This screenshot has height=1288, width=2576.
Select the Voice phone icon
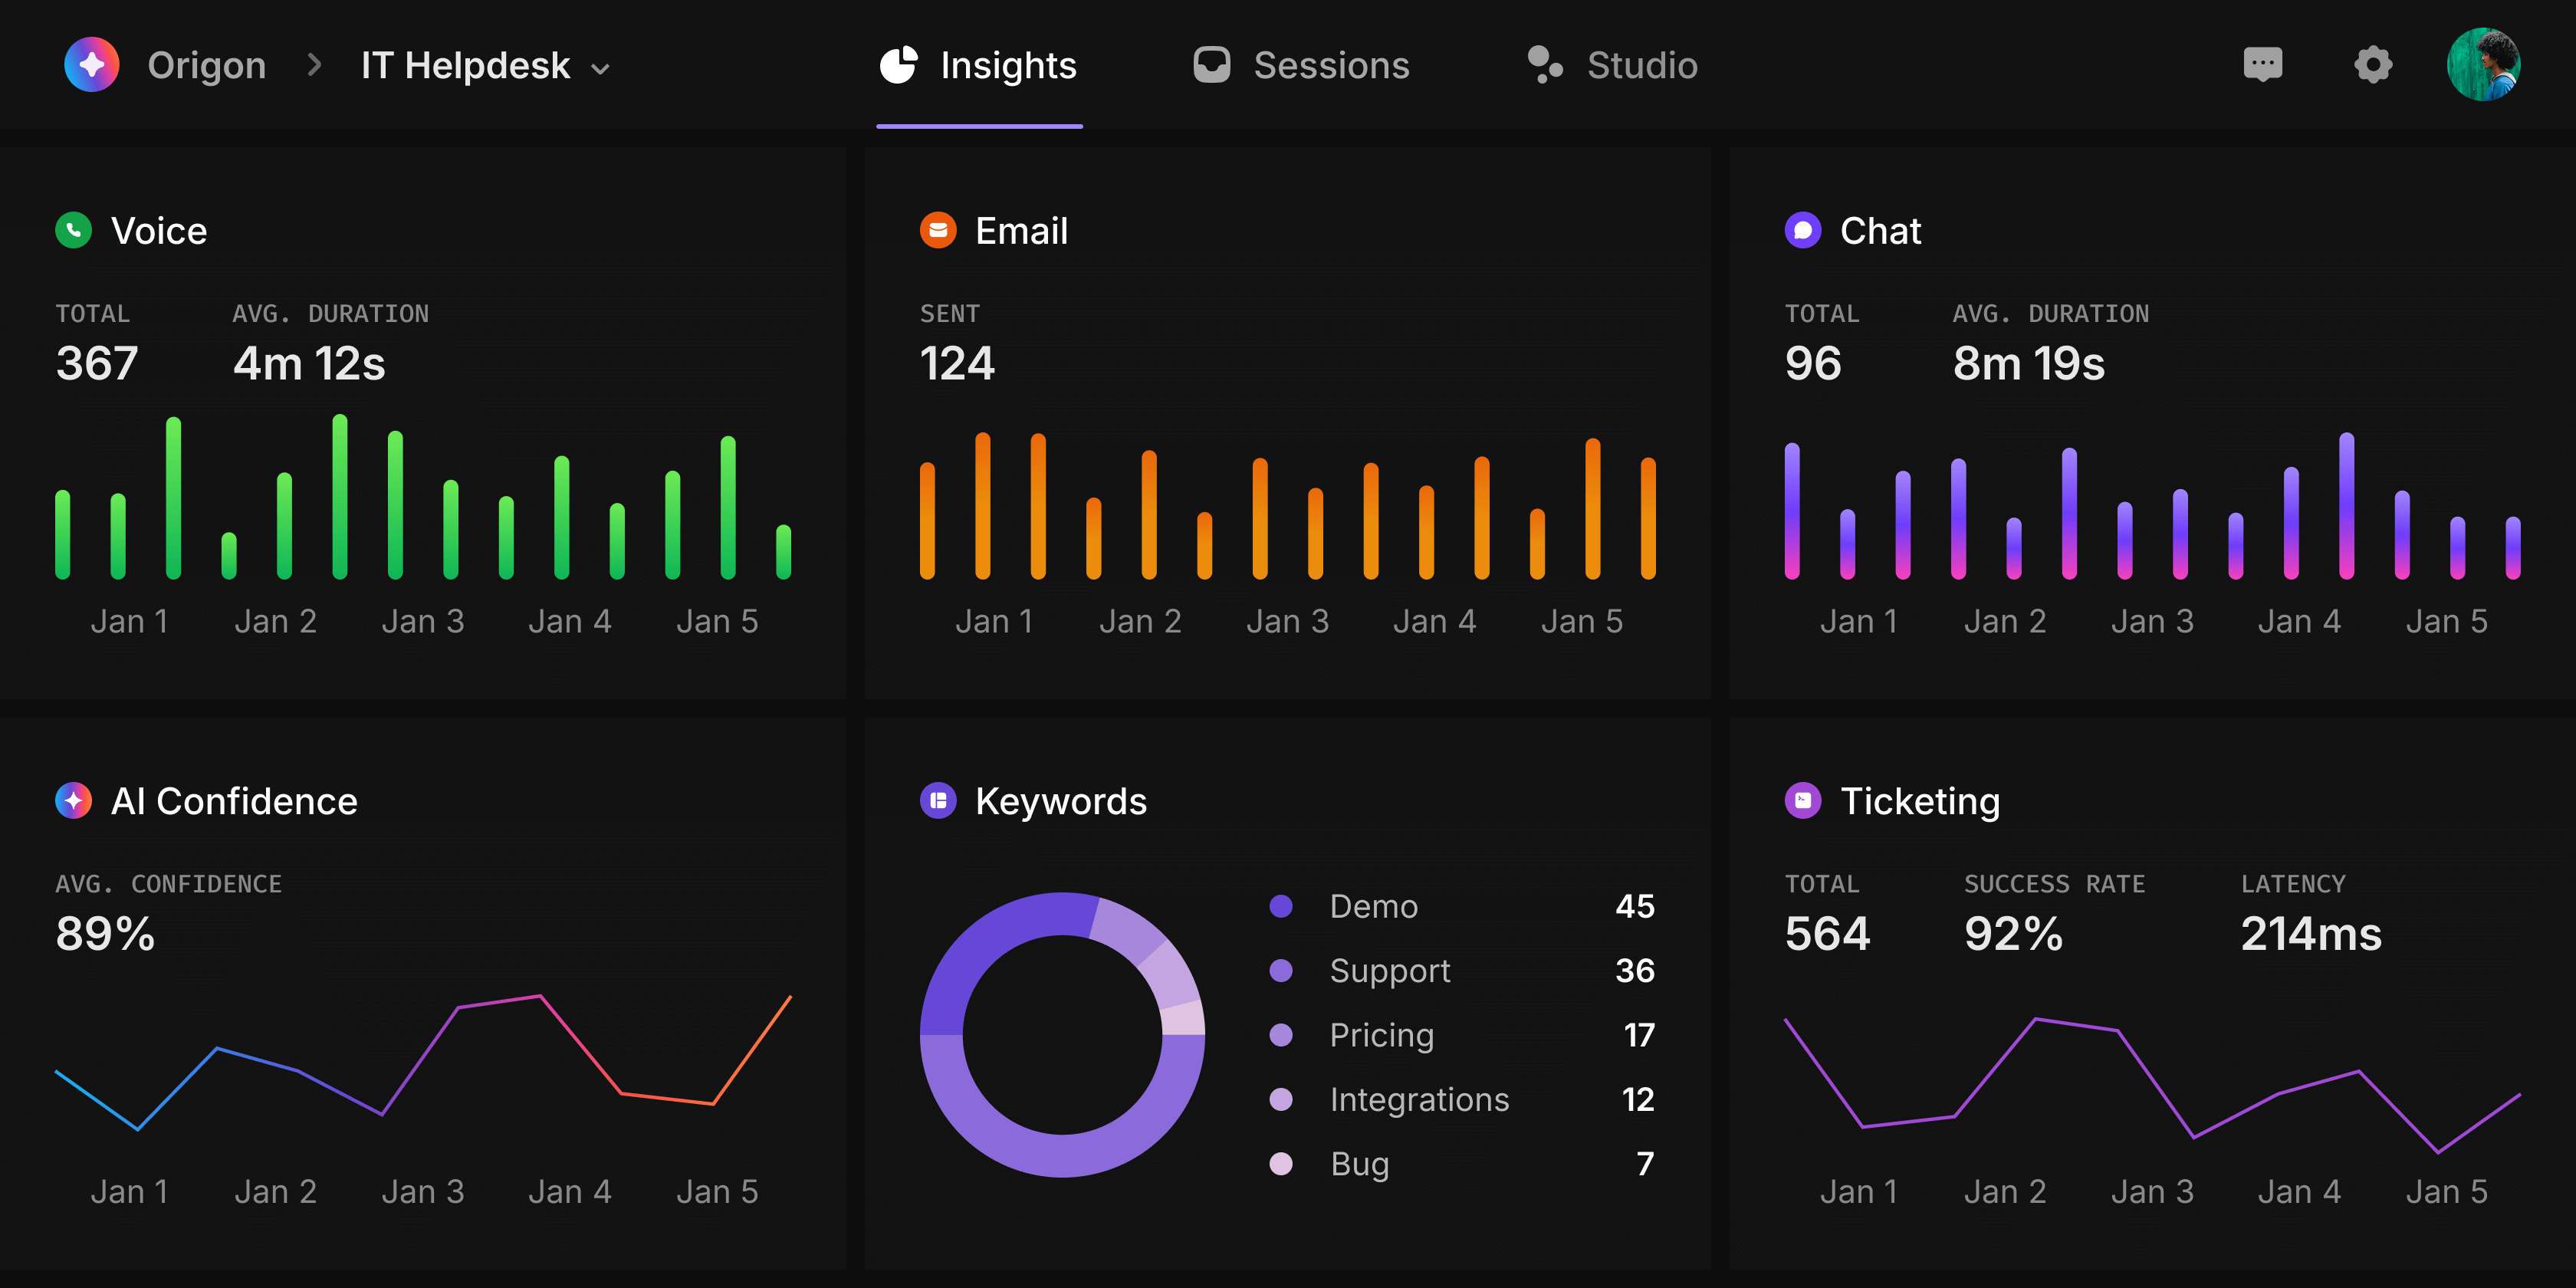tap(74, 229)
